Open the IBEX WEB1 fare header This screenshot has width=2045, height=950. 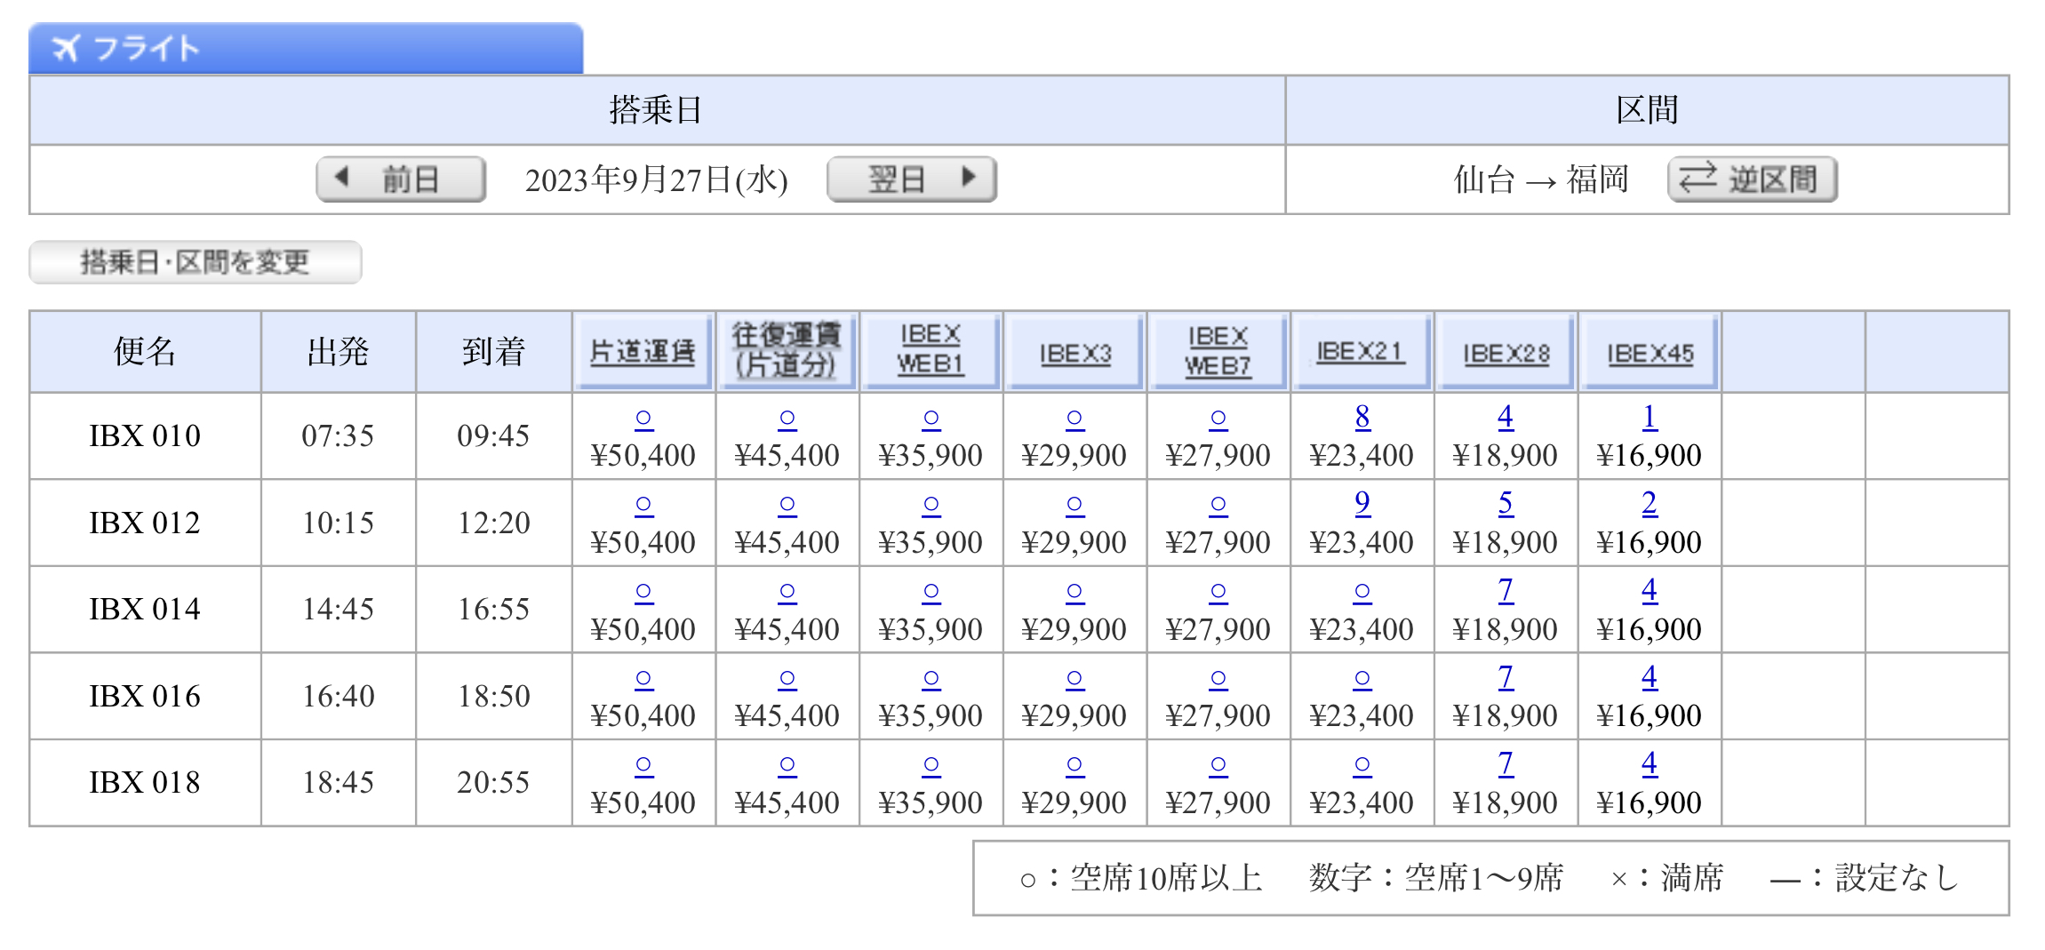[931, 352]
